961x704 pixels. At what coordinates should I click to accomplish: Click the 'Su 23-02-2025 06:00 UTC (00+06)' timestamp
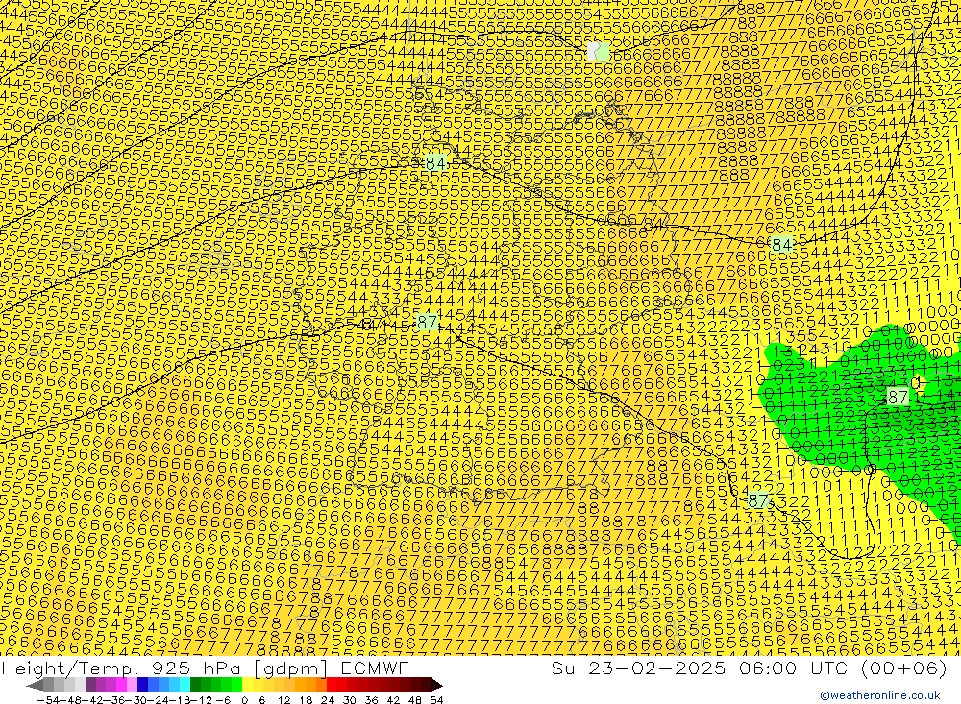(749, 668)
